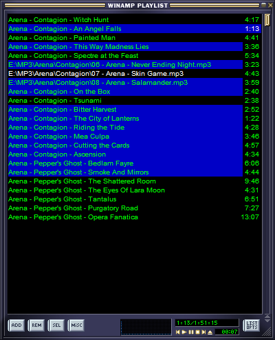This screenshot has width=275, height=340.
Task: Select track 'The Eyes Of Lara Moon'
Action: point(134,190)
